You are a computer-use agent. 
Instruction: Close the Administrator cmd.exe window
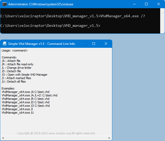click(x=159, y=4)
